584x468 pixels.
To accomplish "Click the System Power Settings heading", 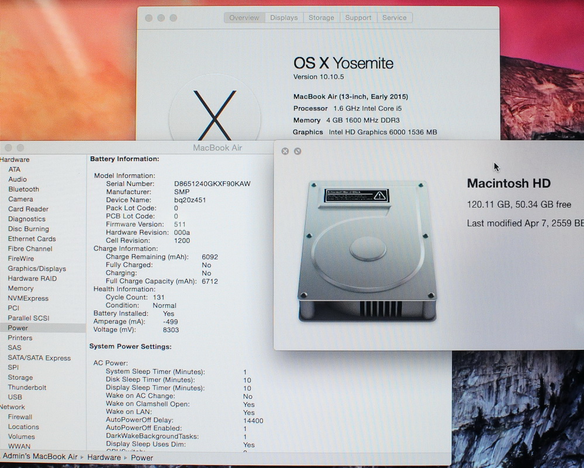I will tap(130, 346).
